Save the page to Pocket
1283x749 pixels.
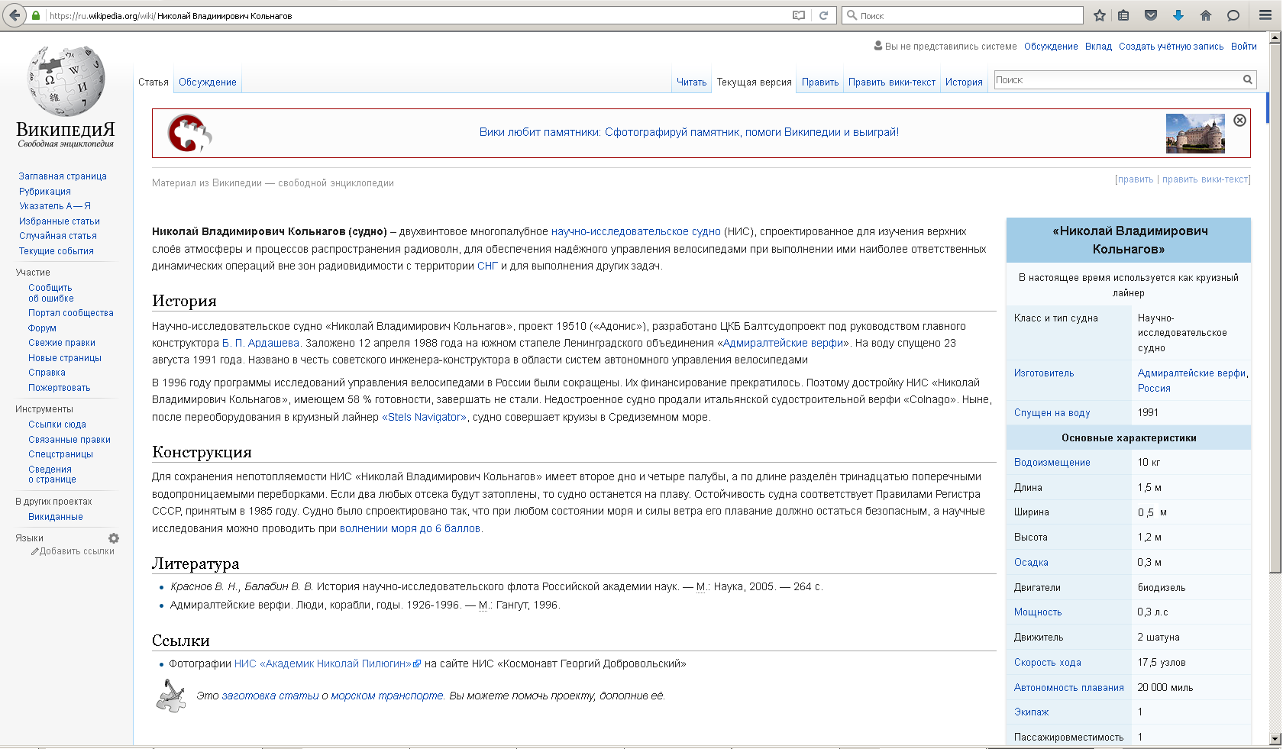(x=1151, y=15)
